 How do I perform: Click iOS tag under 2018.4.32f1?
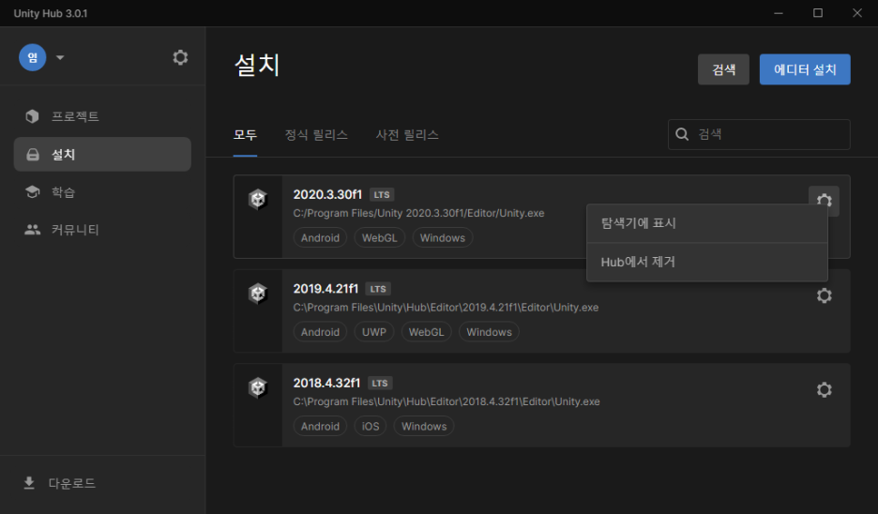point(371,426)
